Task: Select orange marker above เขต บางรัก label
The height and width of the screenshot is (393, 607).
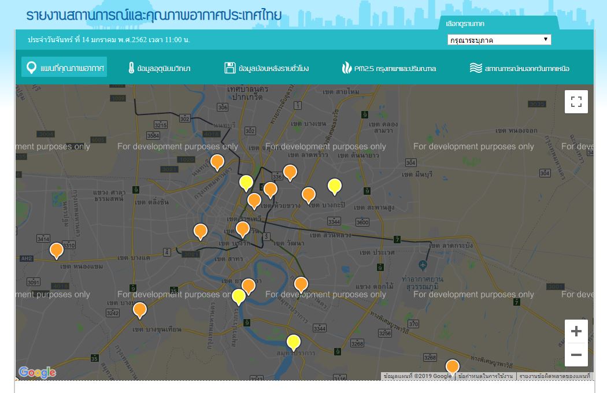Action: 243,229
